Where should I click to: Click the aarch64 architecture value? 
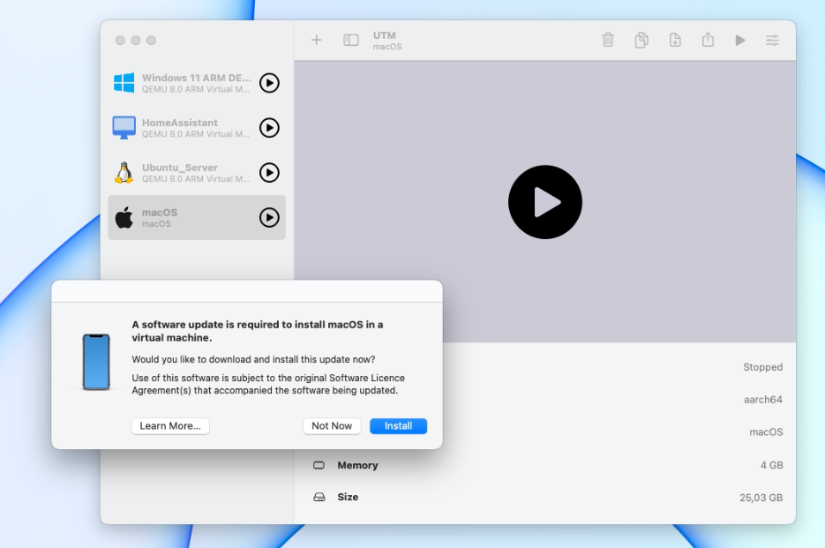click(x=763, y=400)
